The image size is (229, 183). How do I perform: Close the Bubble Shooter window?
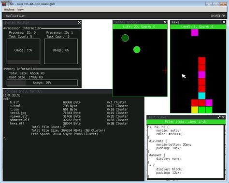[x=165, y=22]
